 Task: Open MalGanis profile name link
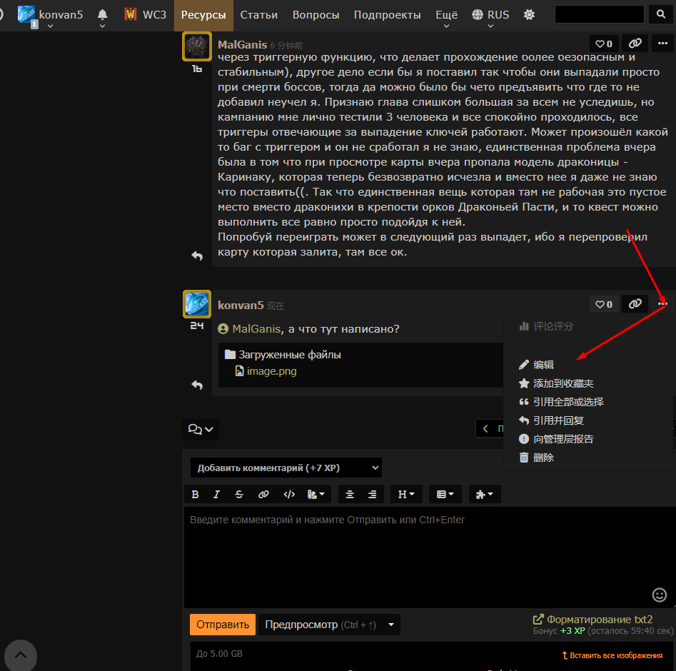[x=242, y=45]
